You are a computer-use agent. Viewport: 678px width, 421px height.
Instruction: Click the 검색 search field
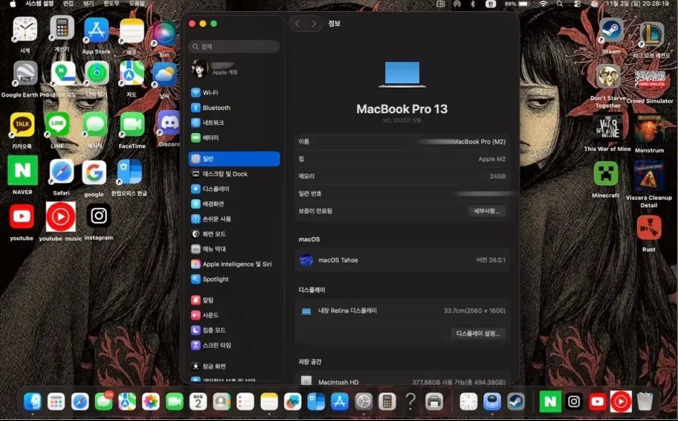[234, 47]
